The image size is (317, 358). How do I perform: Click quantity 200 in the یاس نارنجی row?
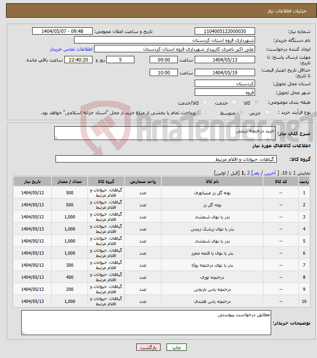(70, 289)
